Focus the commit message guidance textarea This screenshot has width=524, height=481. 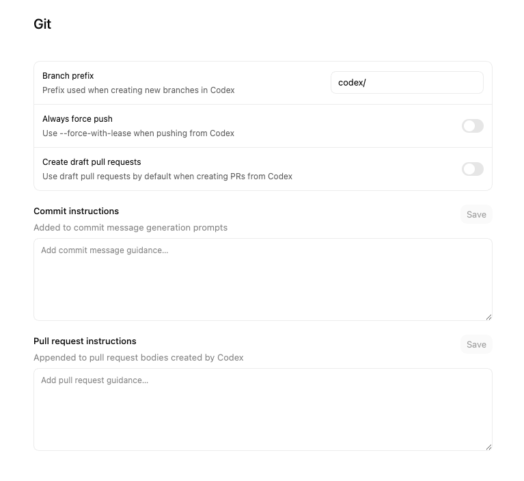(x=262, y=279)
